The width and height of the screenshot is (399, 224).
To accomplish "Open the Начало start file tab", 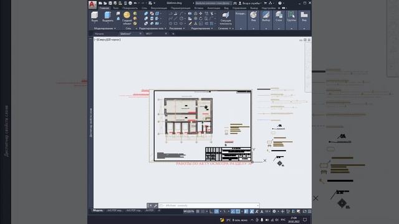I will tap(99, 34).
